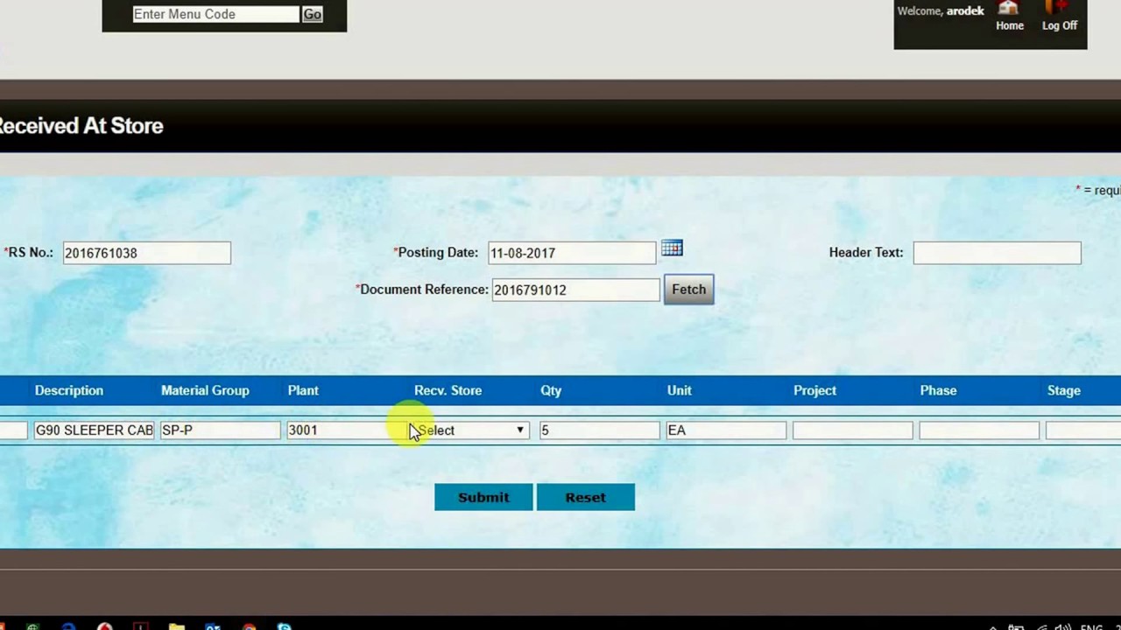This screenshot has width=1121, height=630.
Task: Focus the Enter Menu Code field
Action: point(215,14)
